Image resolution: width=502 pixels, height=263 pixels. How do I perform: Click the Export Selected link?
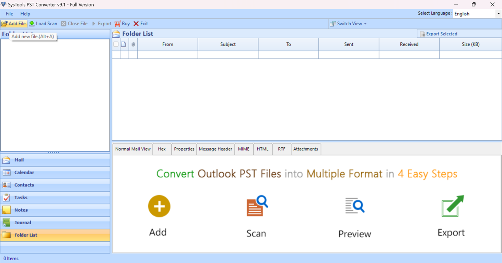[x=441, y=34]
